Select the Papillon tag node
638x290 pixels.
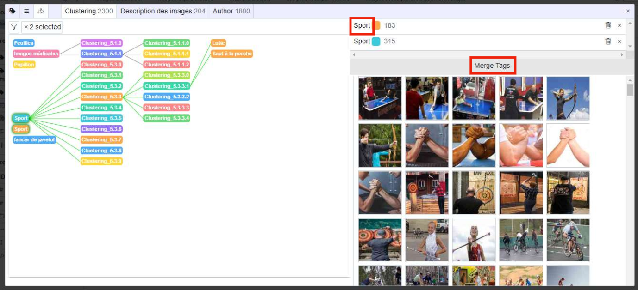pyautogui.click(x=24, y=65)
